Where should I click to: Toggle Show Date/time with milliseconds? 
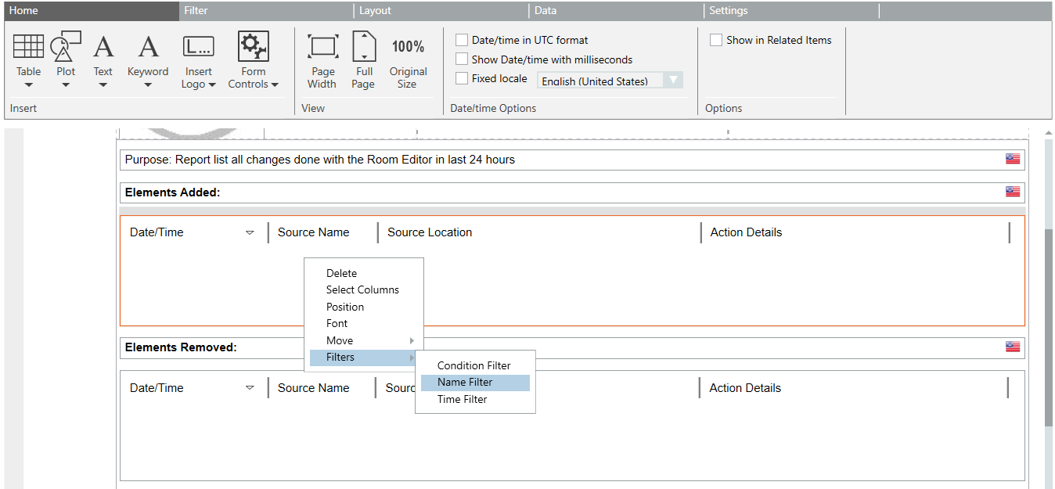coord(463,59)
